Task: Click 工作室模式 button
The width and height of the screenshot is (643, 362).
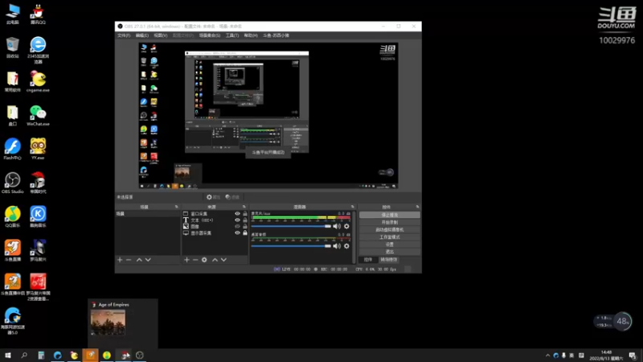Action: point(390,237)
